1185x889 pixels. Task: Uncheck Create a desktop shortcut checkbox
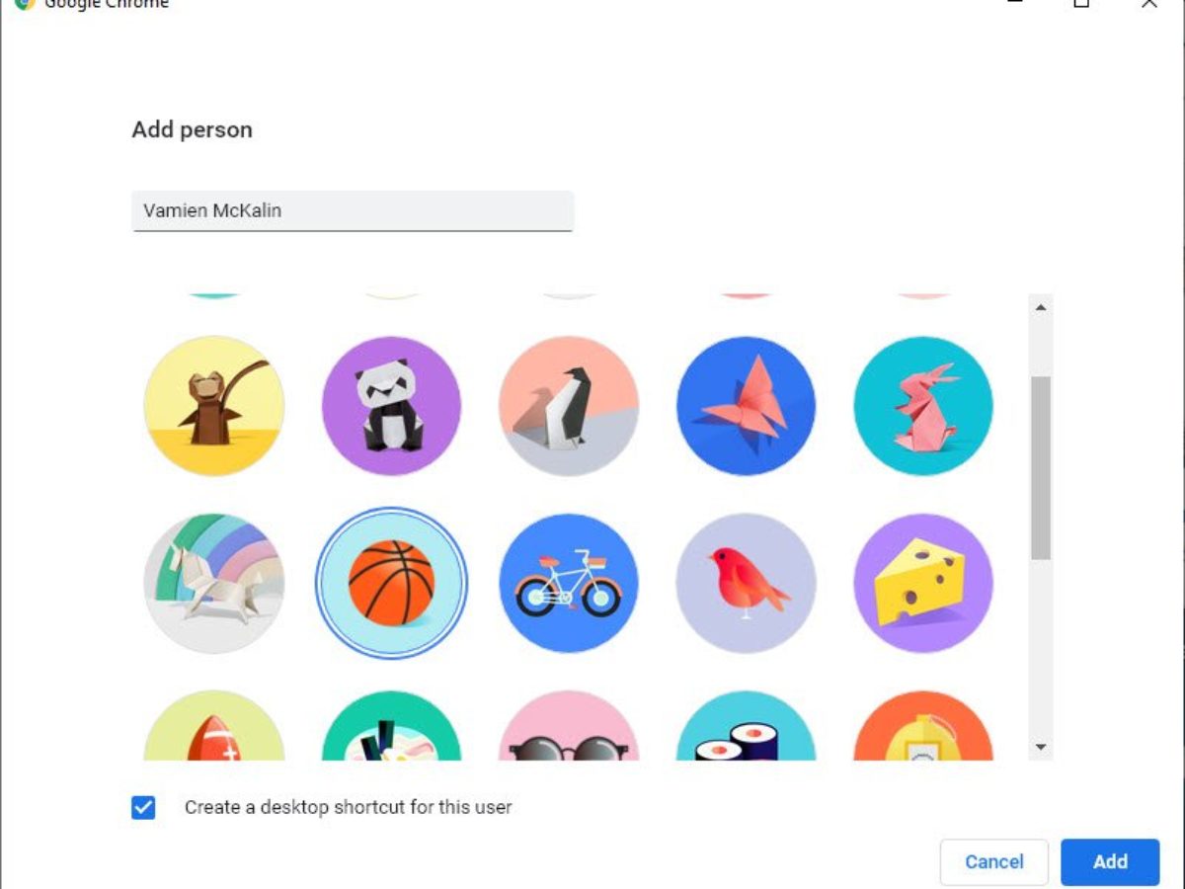point(143,807)
